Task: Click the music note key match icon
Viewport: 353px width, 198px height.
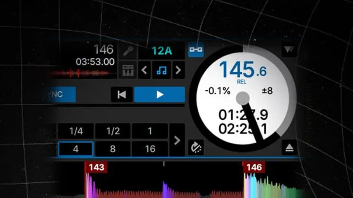Action: pyautogui.click(x=161, y=70)
